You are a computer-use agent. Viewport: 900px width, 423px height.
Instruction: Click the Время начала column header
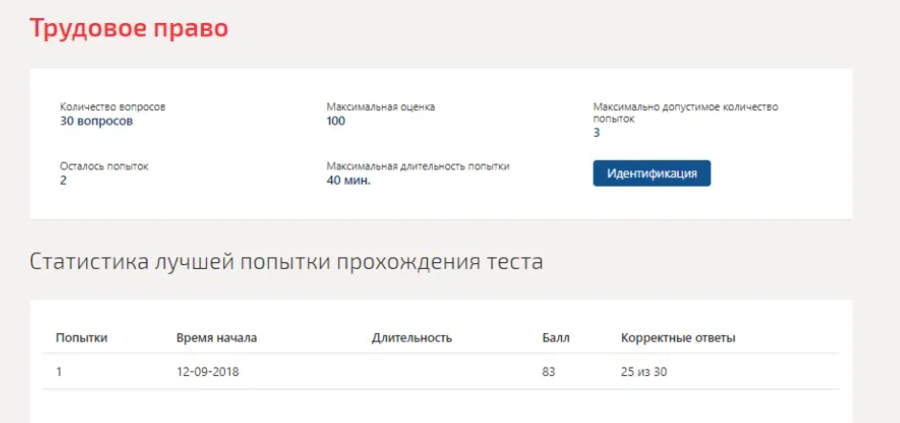pyautogui.click(x=216, y=338)
